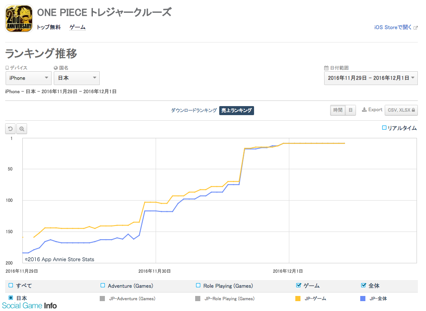Click the device icon beside デバイス
The width and height of the screenshot is (426, 311).
click(x=7, y=67)
